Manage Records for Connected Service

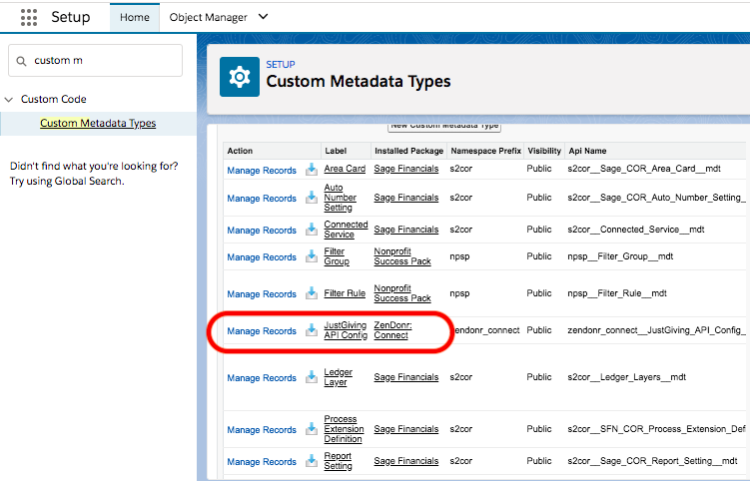pos(262,231)
